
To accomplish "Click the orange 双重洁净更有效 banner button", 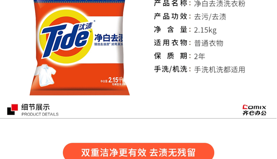I will (138, 151).
